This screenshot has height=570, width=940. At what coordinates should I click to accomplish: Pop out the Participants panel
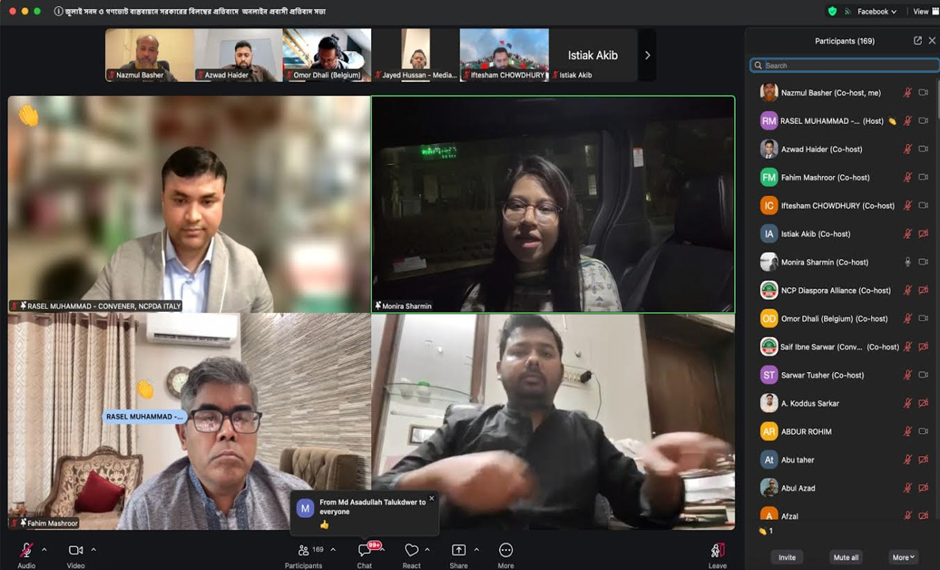pyautogui.click(x=917, y=41)
